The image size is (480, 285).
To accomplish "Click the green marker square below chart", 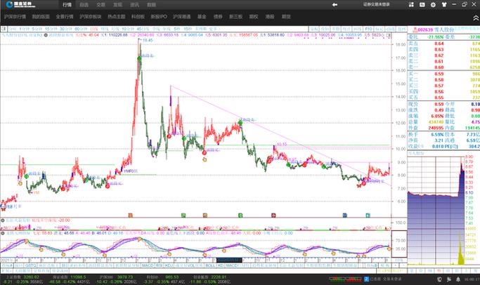I will pyautogui.click(x=183, y=216).
